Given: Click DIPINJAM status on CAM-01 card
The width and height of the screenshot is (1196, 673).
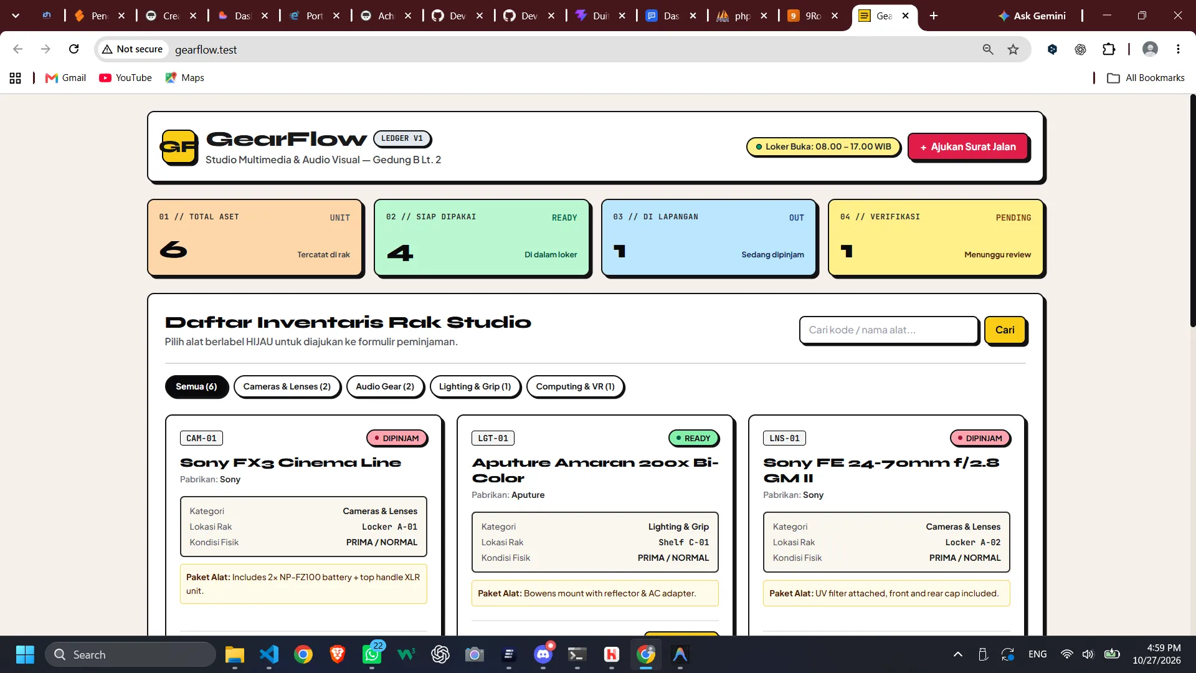Looking at the screenshot, I should tap(396, 438).
